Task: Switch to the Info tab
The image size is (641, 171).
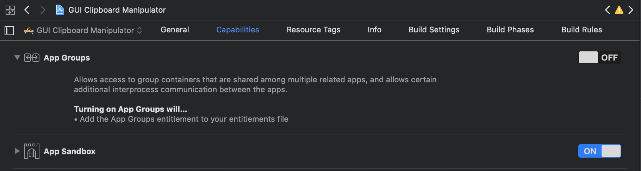Action: [x=374, y=30]
